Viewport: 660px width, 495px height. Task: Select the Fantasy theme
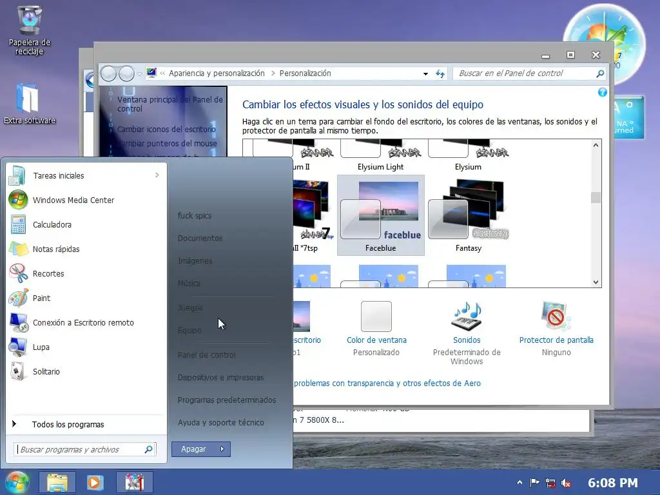pyautogui.click(x=469, y=215)
